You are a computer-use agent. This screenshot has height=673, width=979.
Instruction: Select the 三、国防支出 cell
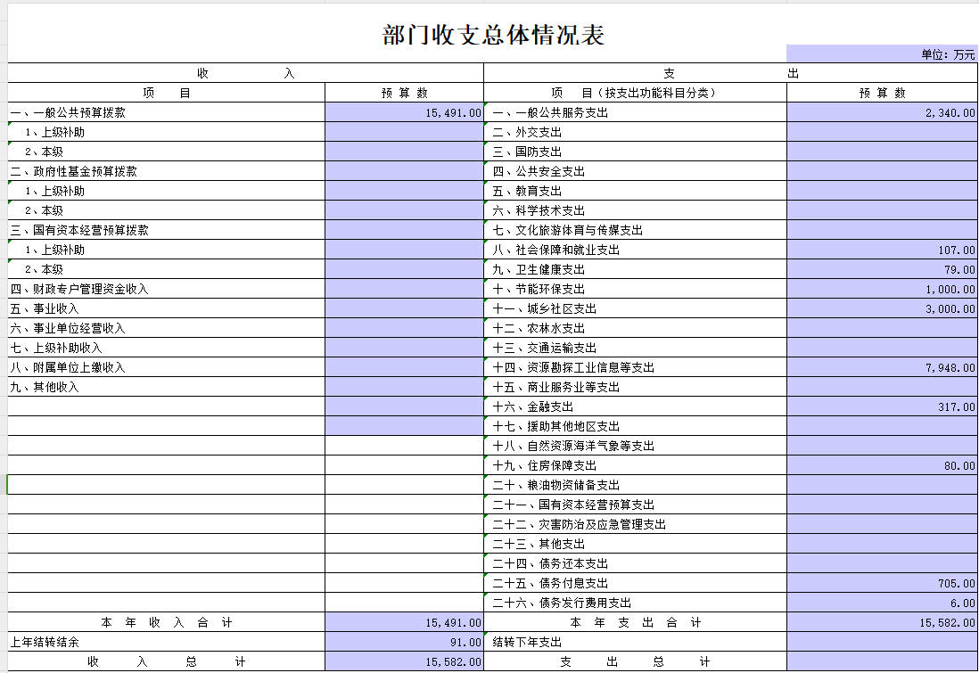coord(635,152)
